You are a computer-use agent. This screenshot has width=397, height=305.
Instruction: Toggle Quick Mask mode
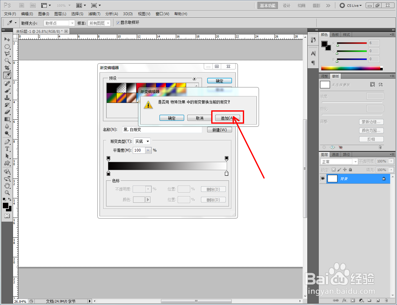click(x=7, y=216)
